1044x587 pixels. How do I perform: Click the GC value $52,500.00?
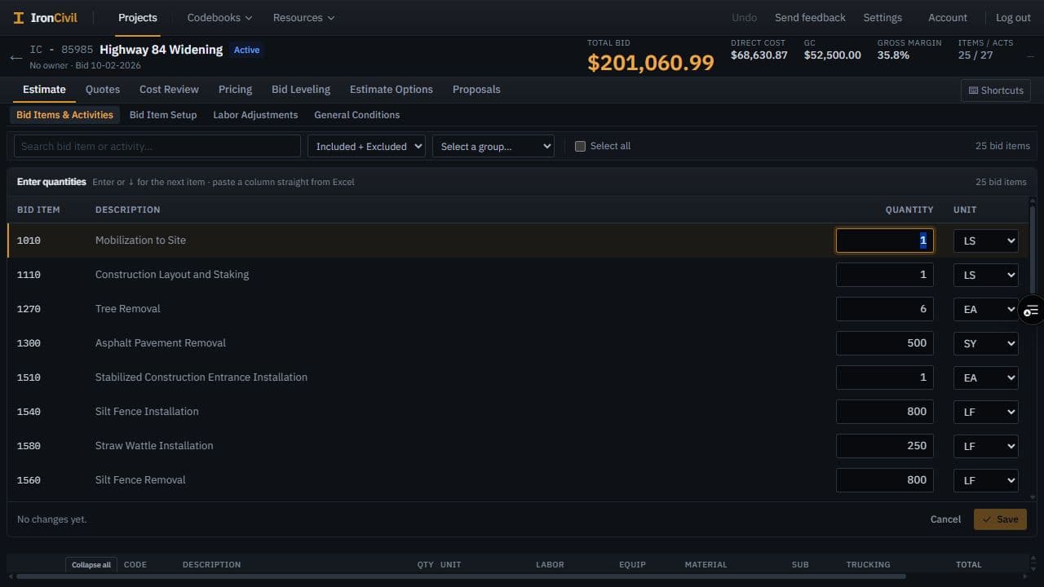click(833, 55)
